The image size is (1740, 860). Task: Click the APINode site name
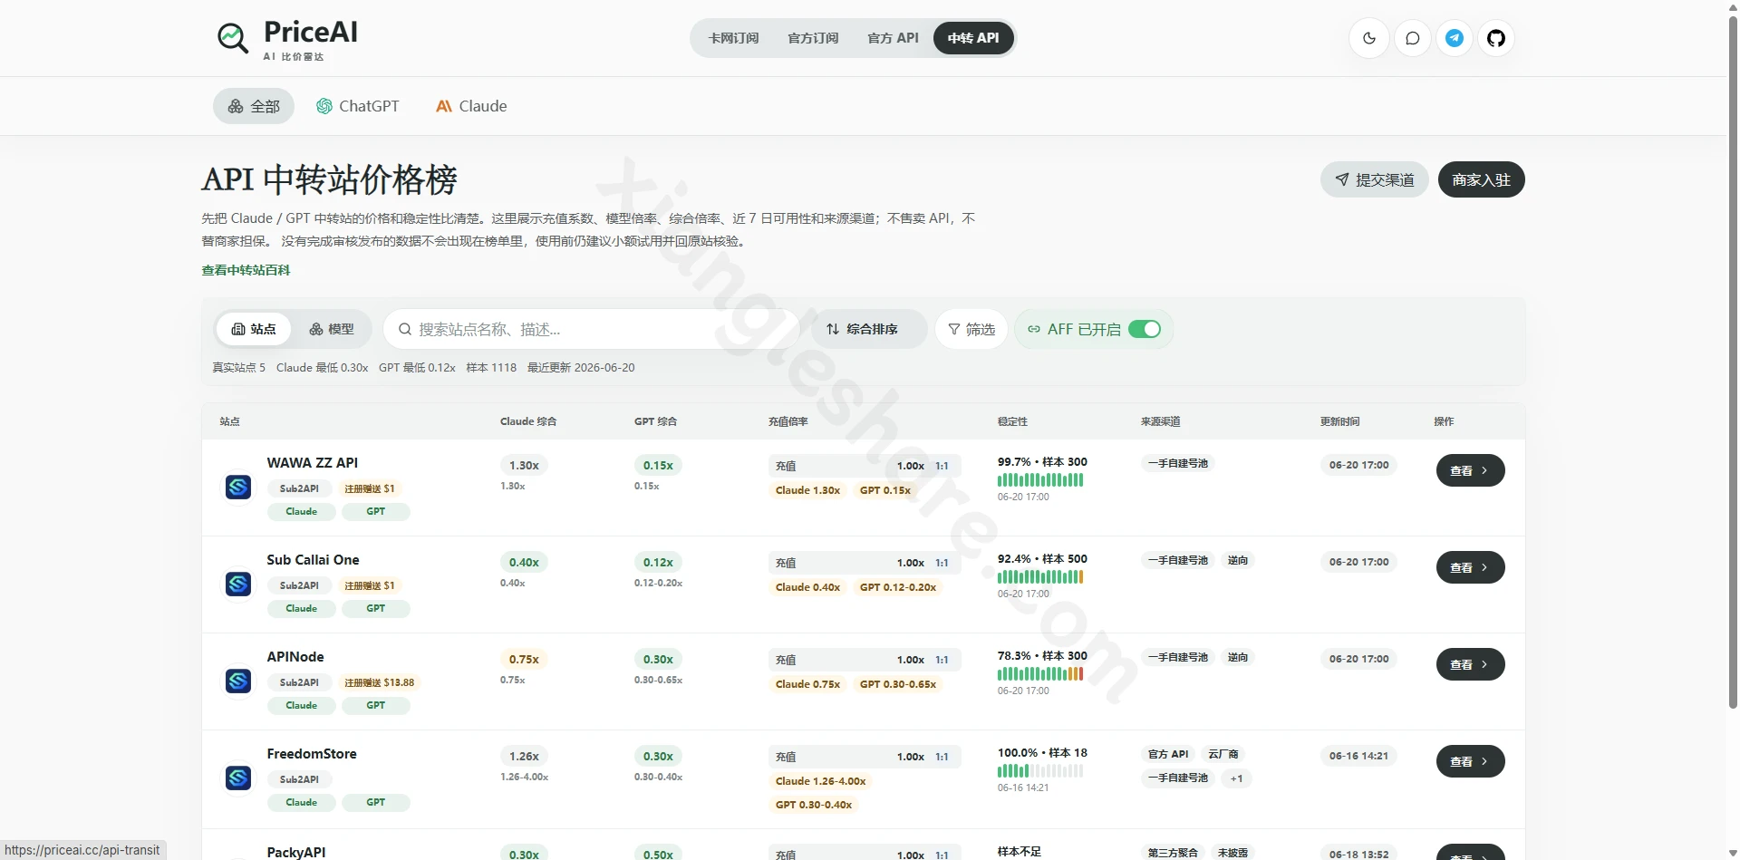[x=295, y=657]
